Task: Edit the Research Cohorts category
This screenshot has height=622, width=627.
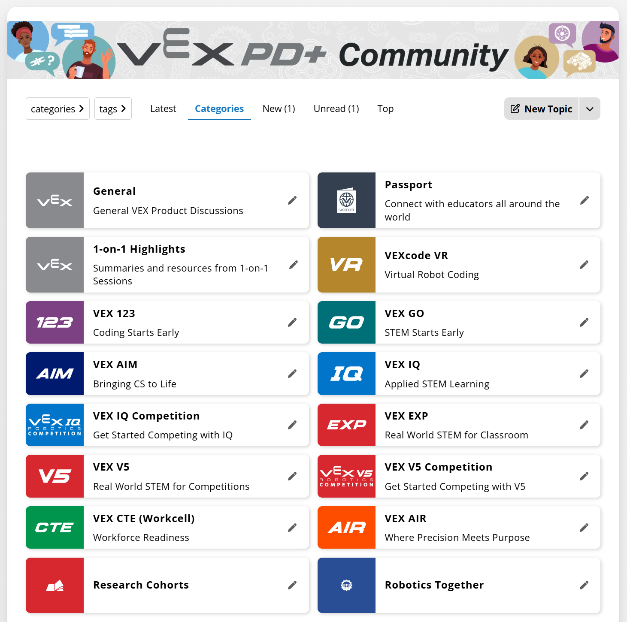Action: pyautogui.click(x=292, y=585)
